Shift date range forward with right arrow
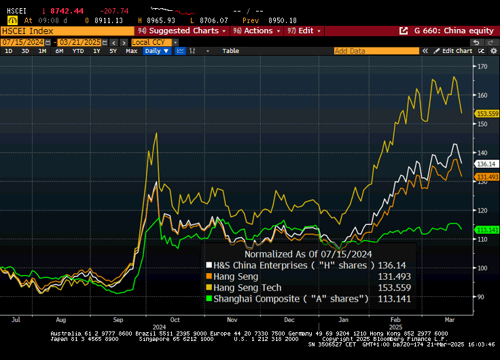The width and height of the screenshot is (500, 360). coord(124,42)
